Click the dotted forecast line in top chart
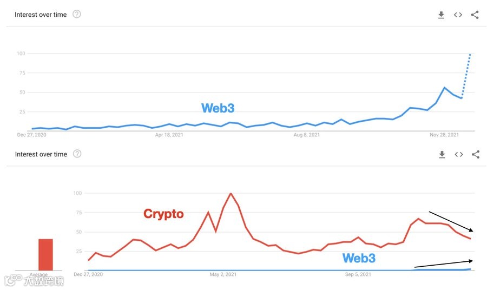This screenshot has width=487, height=290. click(466, 76)
